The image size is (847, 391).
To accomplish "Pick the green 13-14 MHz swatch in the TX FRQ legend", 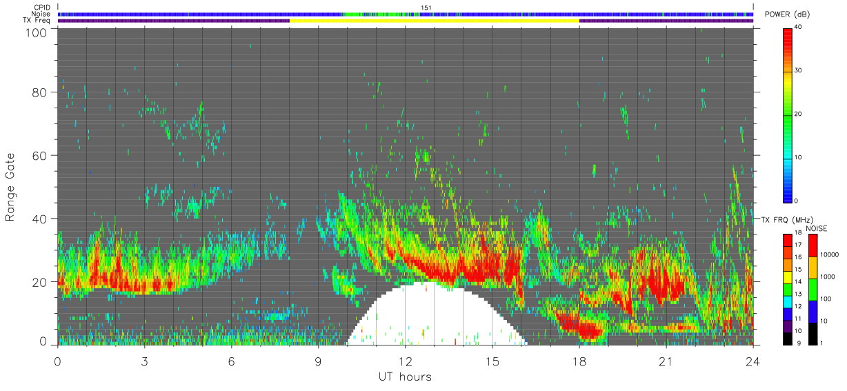I will pyautogui.click(x=788, y=290).
